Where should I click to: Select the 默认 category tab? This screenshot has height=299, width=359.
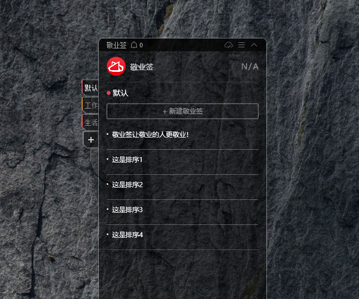pos(90,88)
